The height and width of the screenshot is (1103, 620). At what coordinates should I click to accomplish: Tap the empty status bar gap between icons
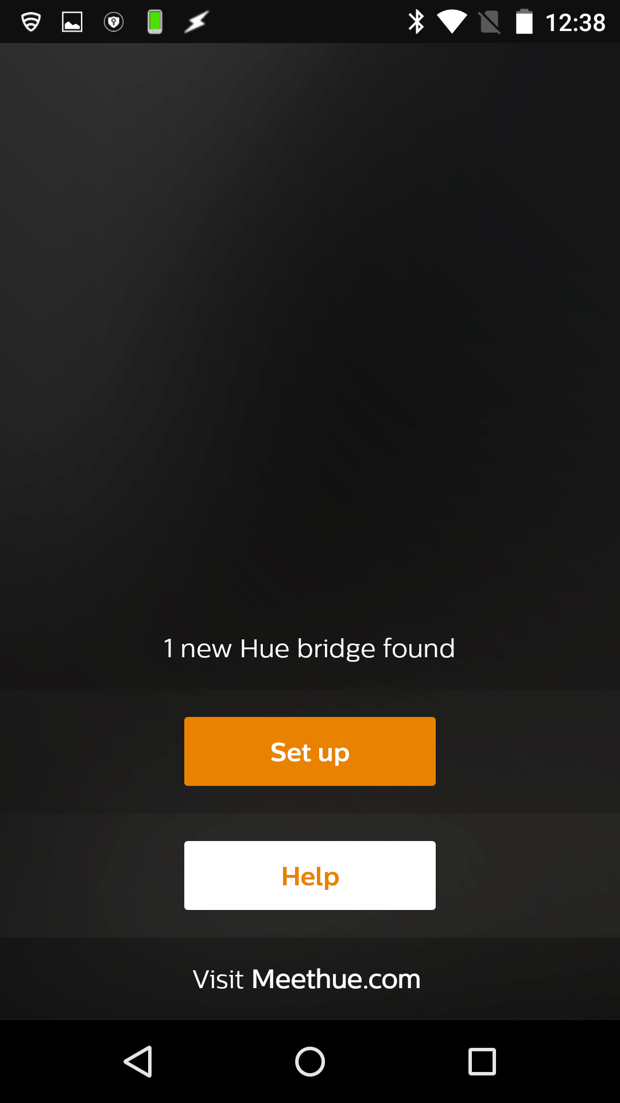tap(307, 22)
